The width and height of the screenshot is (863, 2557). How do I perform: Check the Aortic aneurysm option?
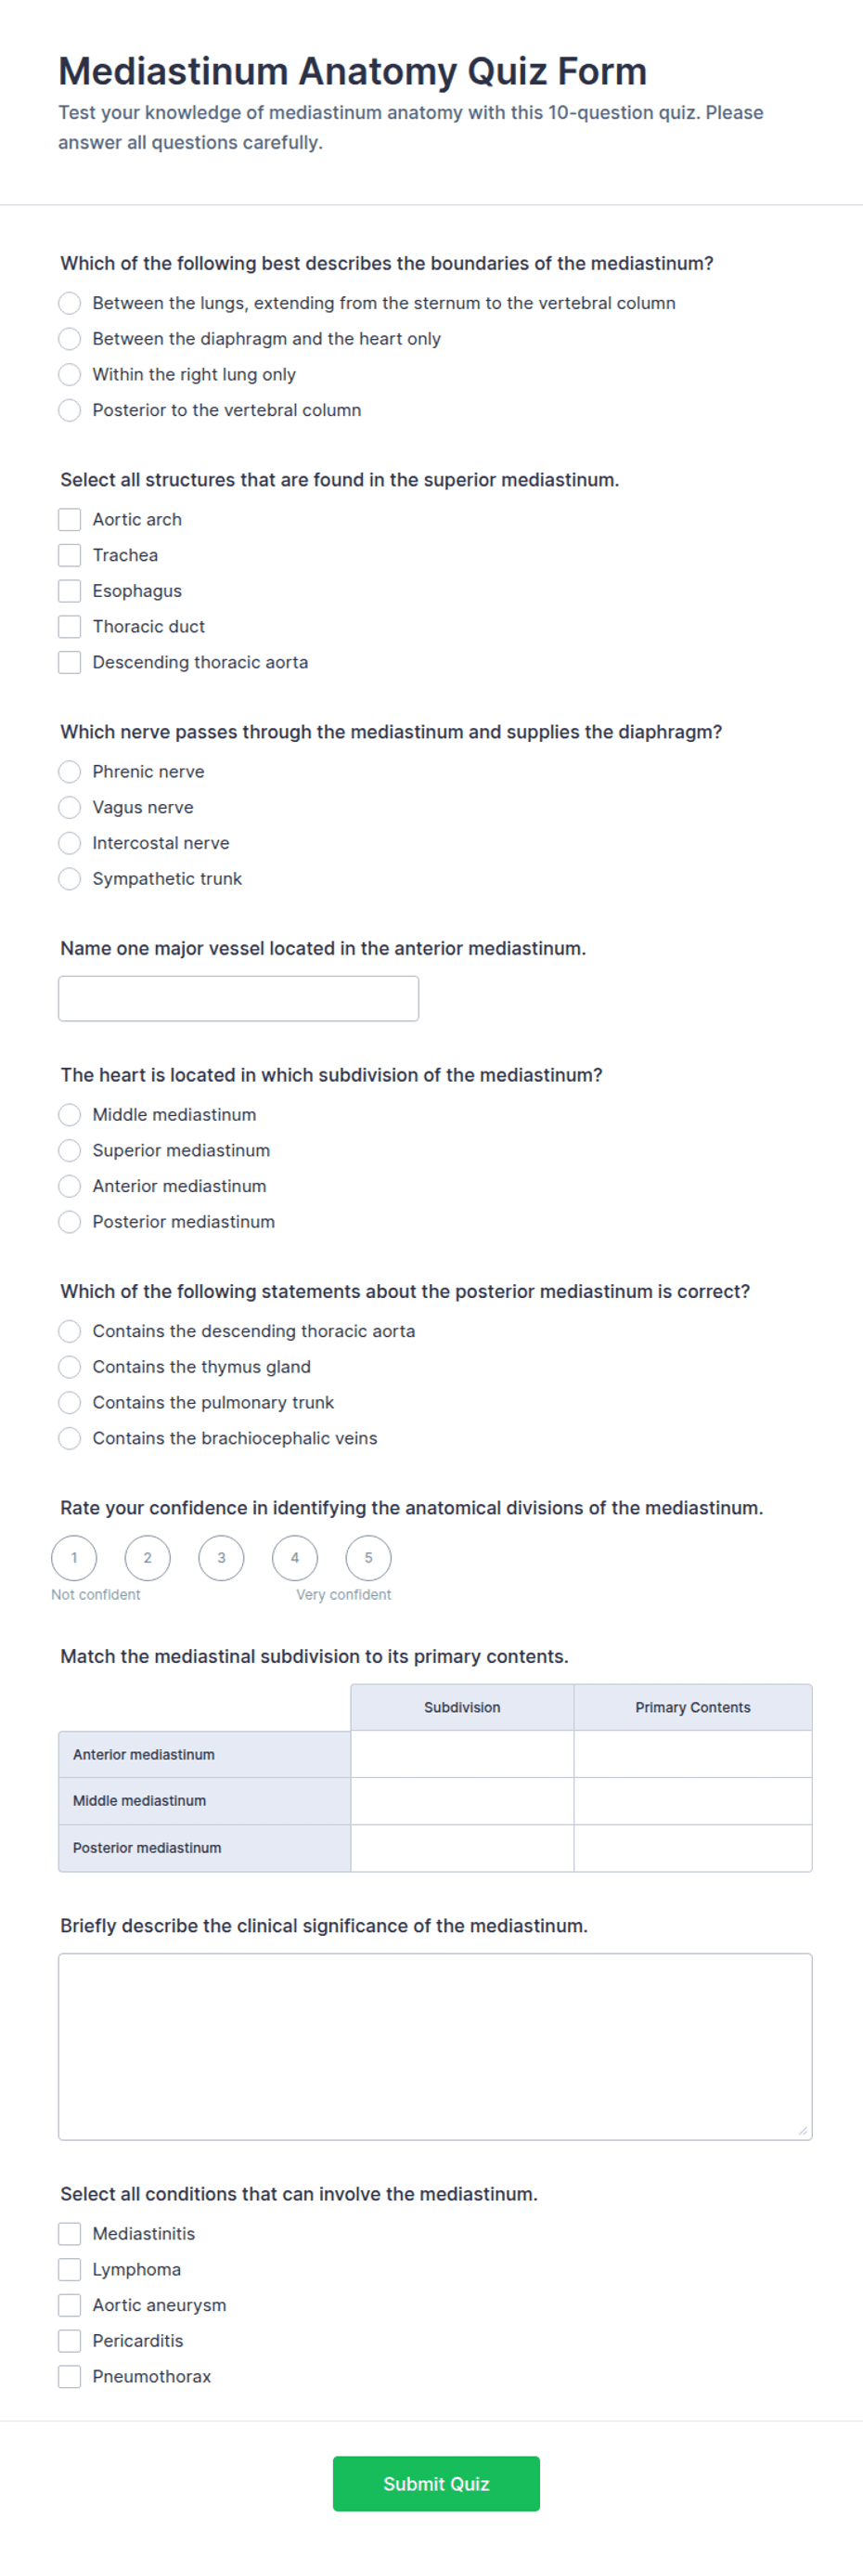click(70, 2304)
